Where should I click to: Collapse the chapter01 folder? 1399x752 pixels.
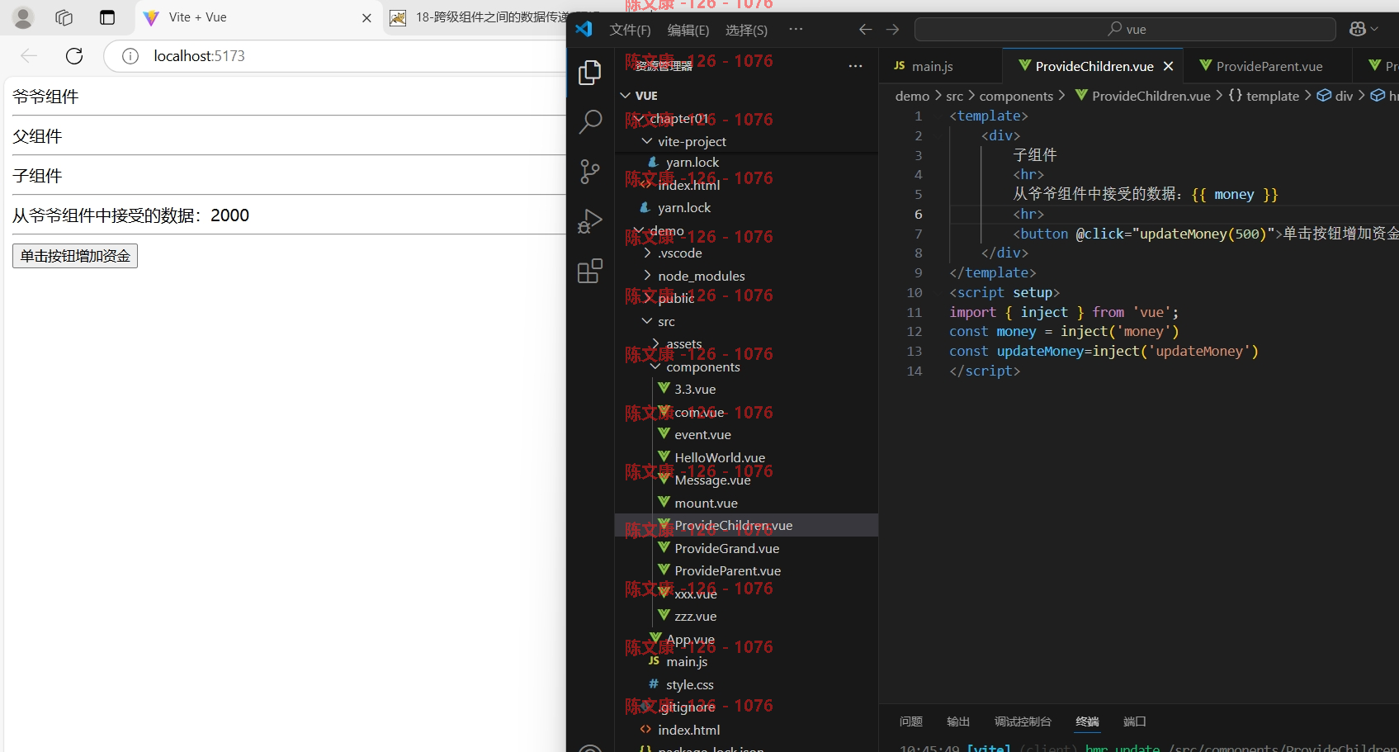(639, 119)
